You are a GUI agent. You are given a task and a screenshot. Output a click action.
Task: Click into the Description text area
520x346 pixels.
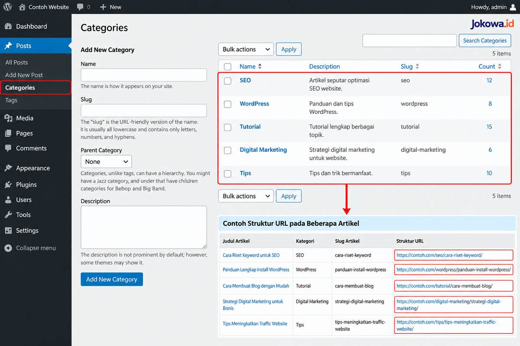[144, 227]
